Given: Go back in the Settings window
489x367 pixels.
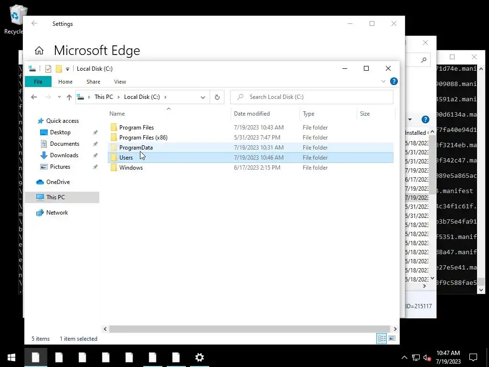Looking at the screenshot, I should click(34, 23).
